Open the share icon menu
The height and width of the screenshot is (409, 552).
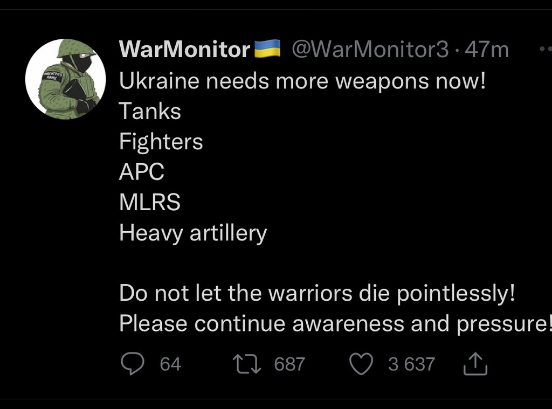coord(475,364)
